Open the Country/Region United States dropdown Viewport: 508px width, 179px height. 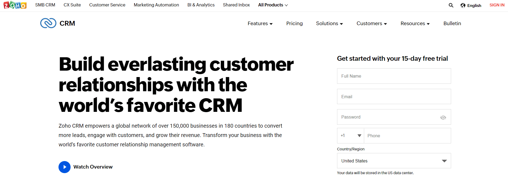coord(394,161)
